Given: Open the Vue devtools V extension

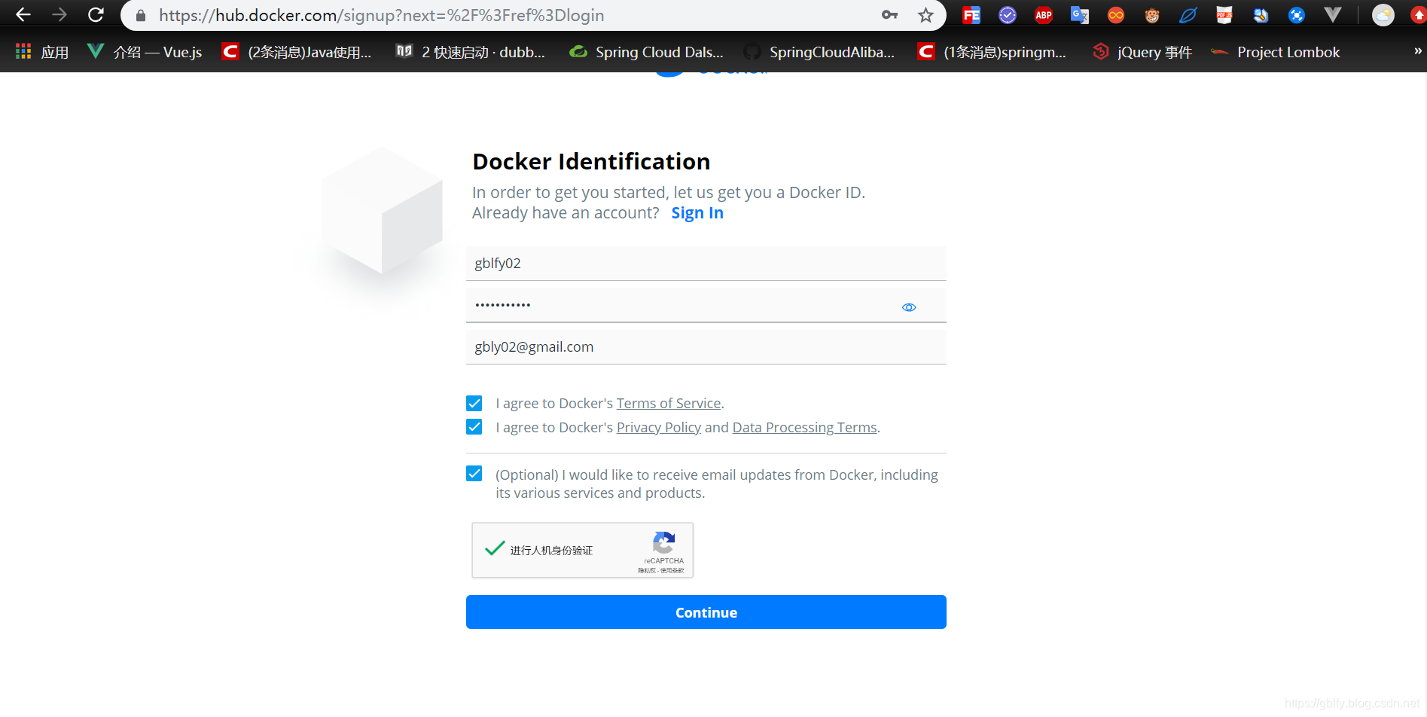Looking at the screenshot, I should [1333, 15].
